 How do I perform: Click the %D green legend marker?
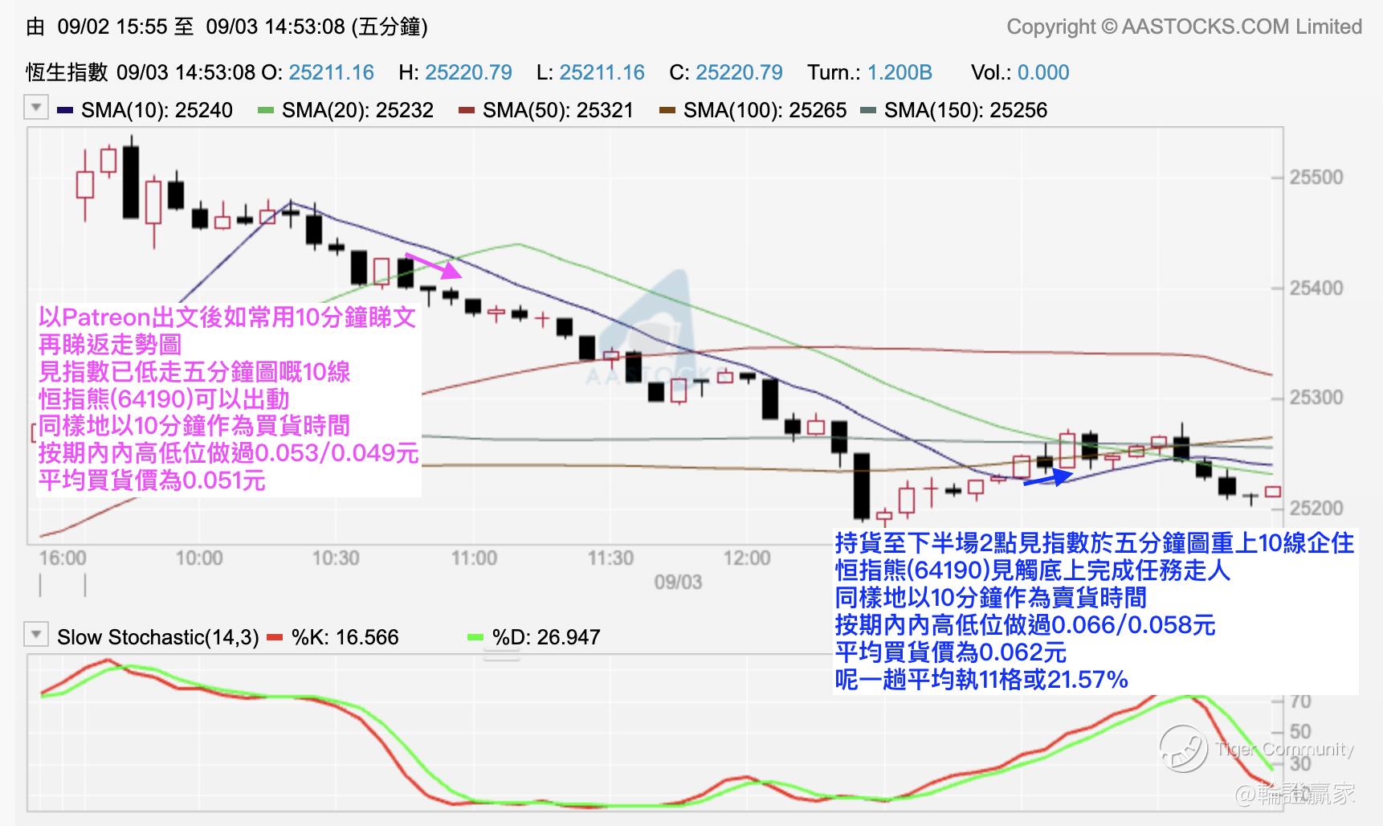pyautogui.click(x=475, y=637)
